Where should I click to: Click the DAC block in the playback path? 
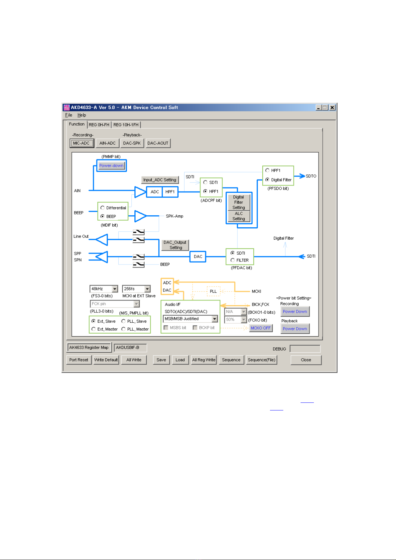[198, 257]
